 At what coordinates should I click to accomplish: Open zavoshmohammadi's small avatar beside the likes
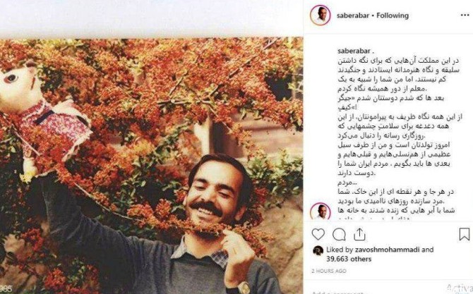tap(318, 250)
